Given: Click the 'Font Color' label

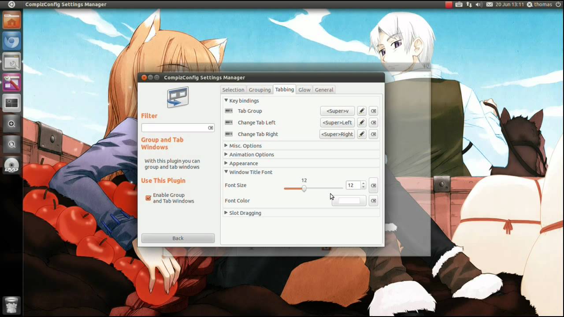Looking at the screenshot, I should 237,201.
